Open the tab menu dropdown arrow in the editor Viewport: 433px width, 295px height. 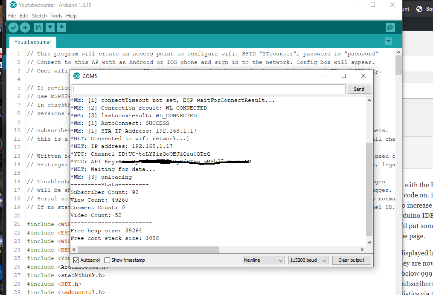pyautogui.click(x=388, y=41)
